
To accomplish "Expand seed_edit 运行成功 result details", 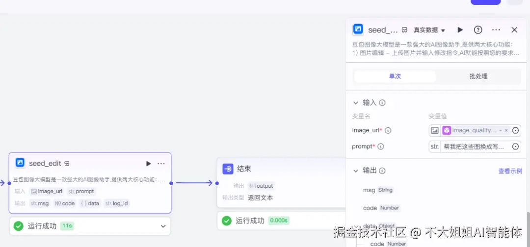I will coord(163,226).
